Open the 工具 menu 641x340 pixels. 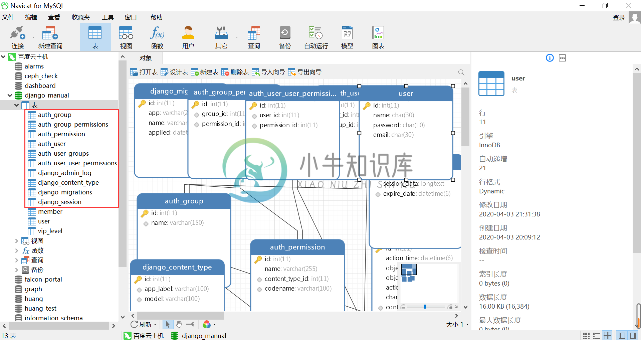108,17
